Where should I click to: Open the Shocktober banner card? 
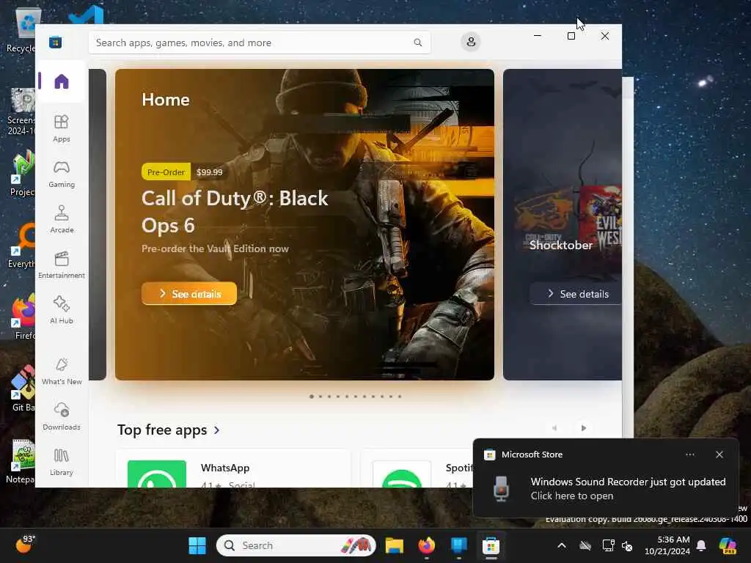point(563,224)
